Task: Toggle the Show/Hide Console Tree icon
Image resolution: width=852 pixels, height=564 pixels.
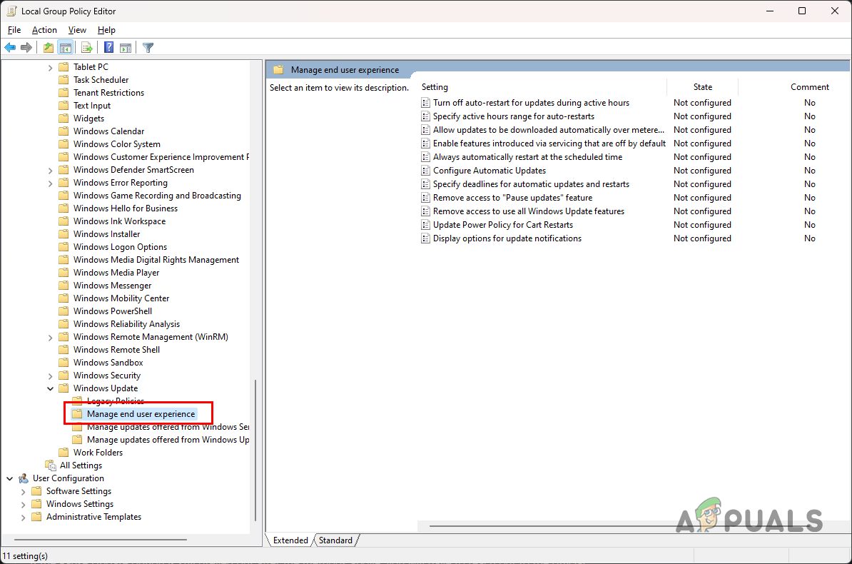Action: click(x=66, y=48)
